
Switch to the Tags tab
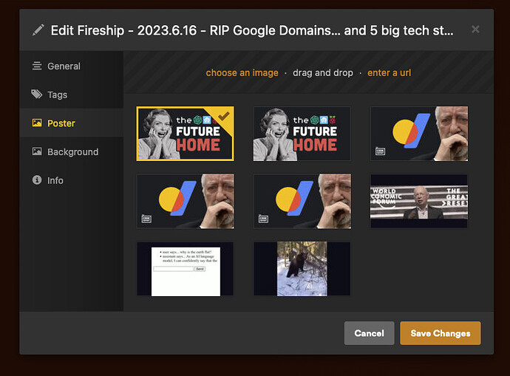[71, 95]
